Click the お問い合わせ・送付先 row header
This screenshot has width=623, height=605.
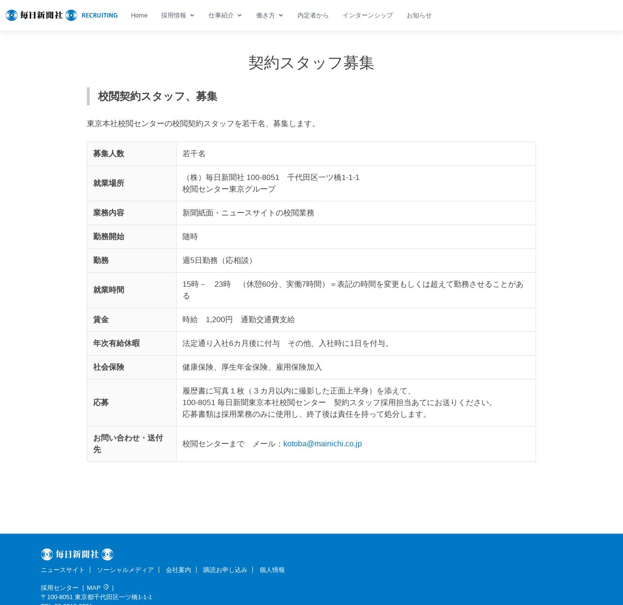(131, 444)
